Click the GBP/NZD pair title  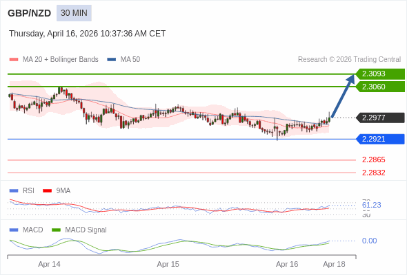[x=30, y=13]
